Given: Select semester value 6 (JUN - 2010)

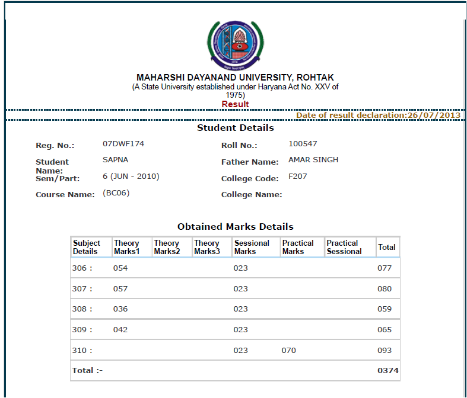Looking at the screenshot, I should (131, 176).
